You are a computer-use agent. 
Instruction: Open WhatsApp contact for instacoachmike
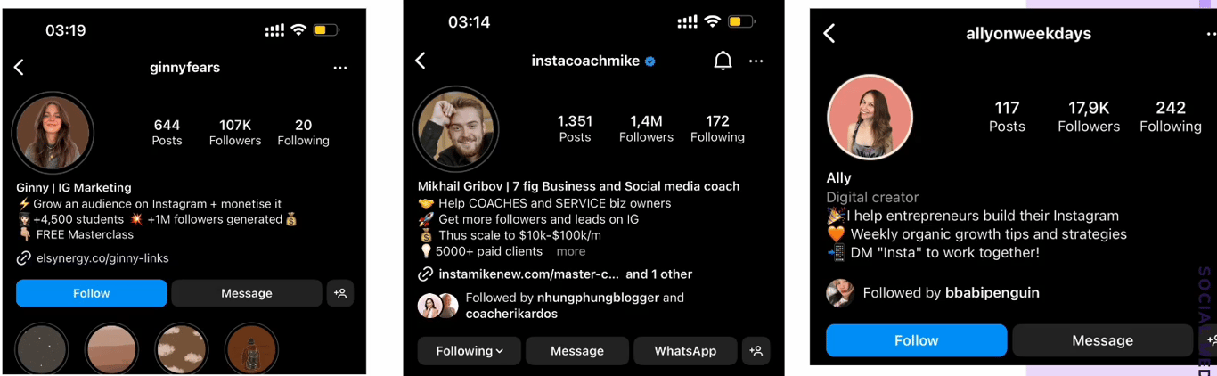(685, 351)
